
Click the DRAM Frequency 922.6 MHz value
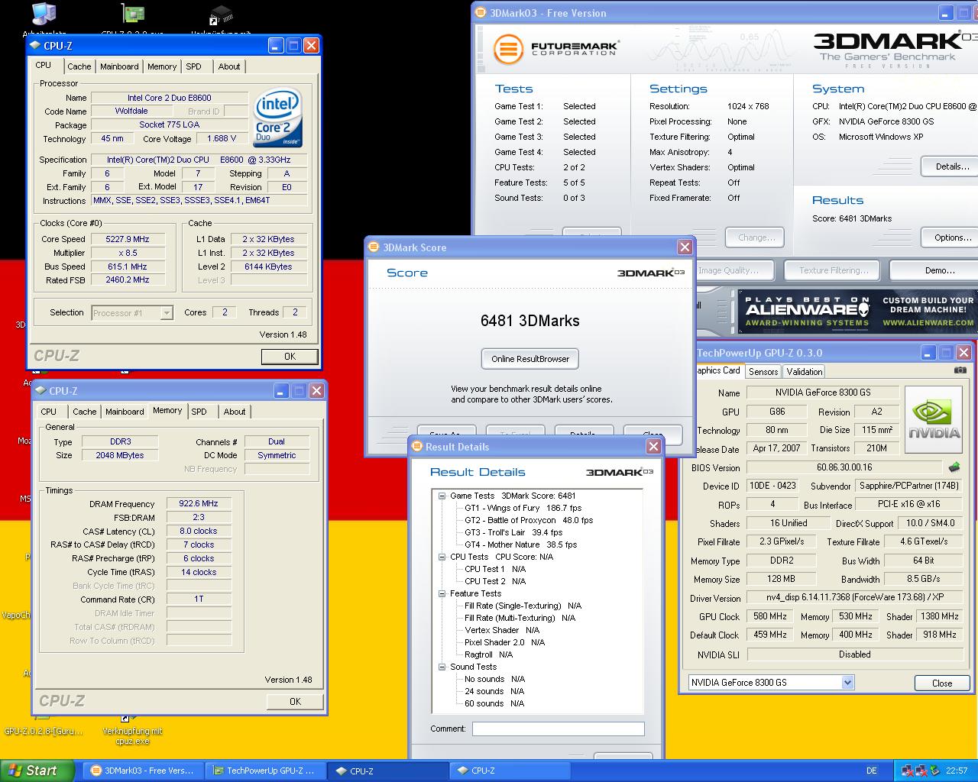tap(199, 504)
